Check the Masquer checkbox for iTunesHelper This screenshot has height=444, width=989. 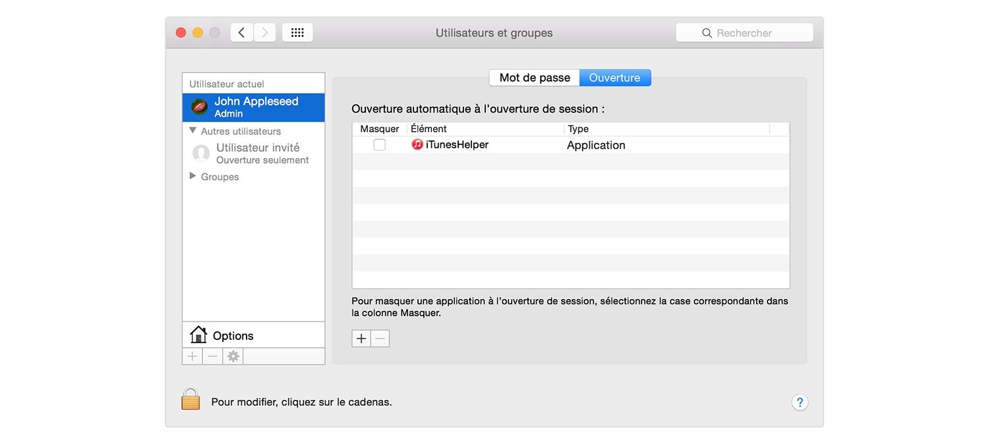379,144
